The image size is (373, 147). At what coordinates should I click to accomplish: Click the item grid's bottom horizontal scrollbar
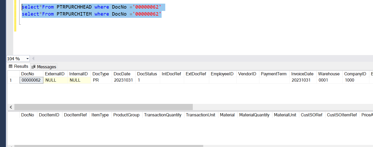tap(108, 146)
